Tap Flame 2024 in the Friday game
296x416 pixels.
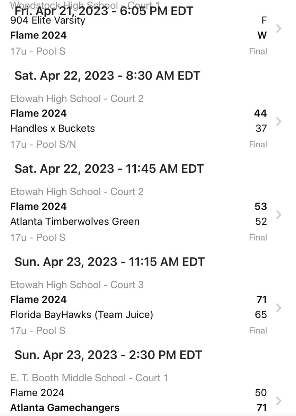click(38, 35)
